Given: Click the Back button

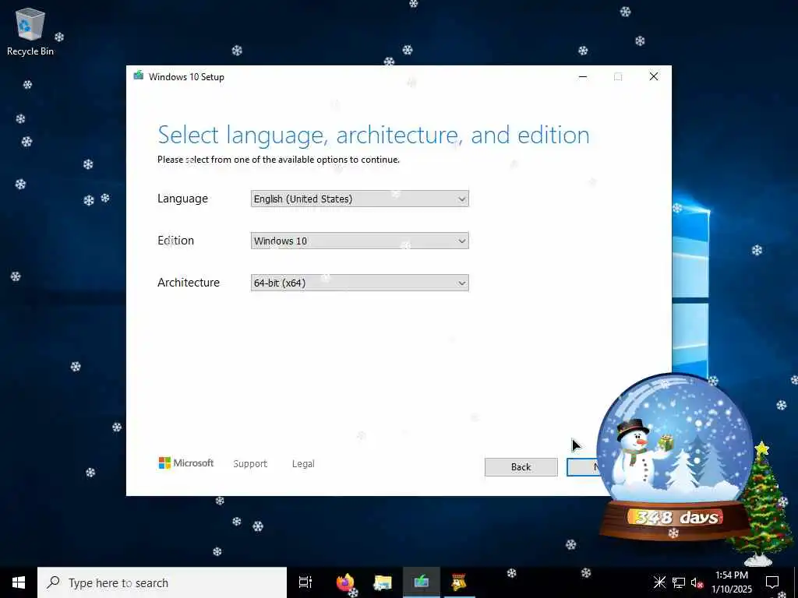Looking at the screenshot, I should pyautogui.click(x=521, y=467).
